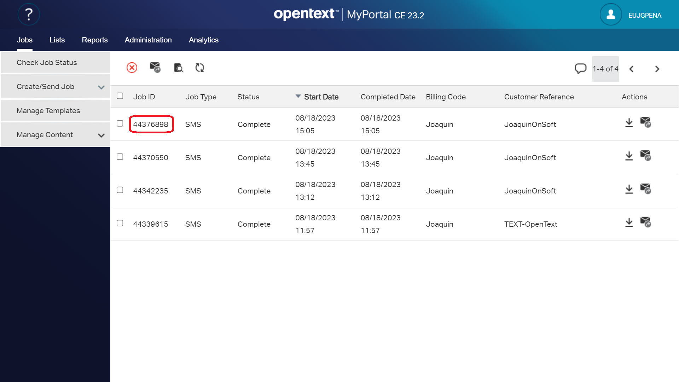Open job ID 44376898 link
This screenshot has width=679, height=382.
click(151, 125)
